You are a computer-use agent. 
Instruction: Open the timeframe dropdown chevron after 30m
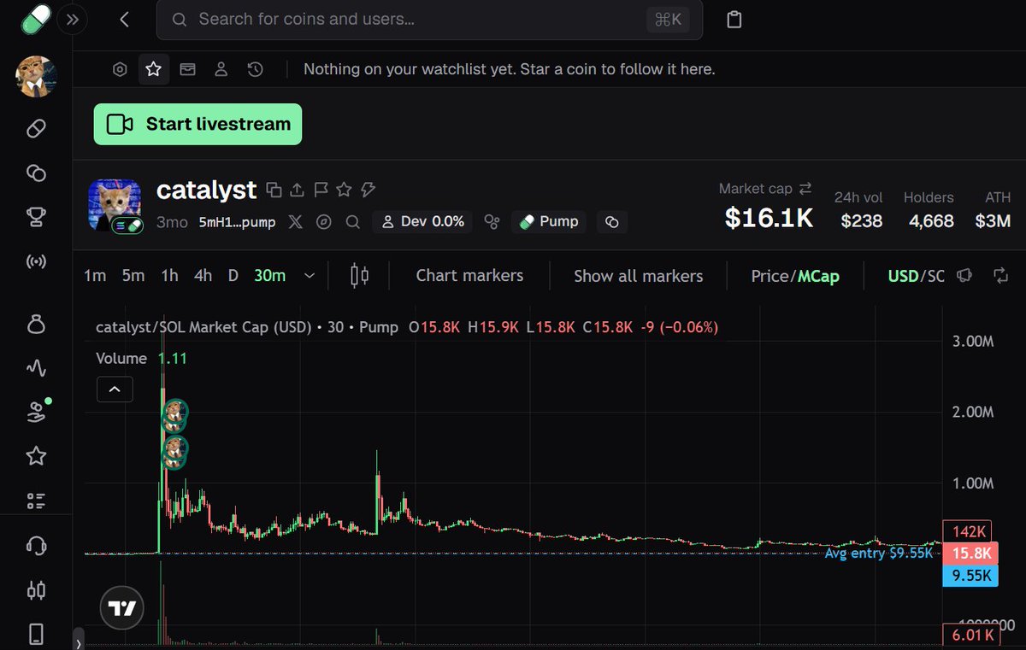click(x=310, y=276)
